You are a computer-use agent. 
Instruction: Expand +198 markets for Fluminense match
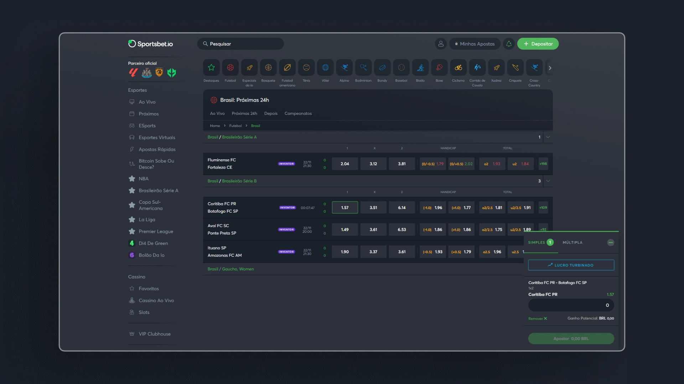[x=543, y=164]
